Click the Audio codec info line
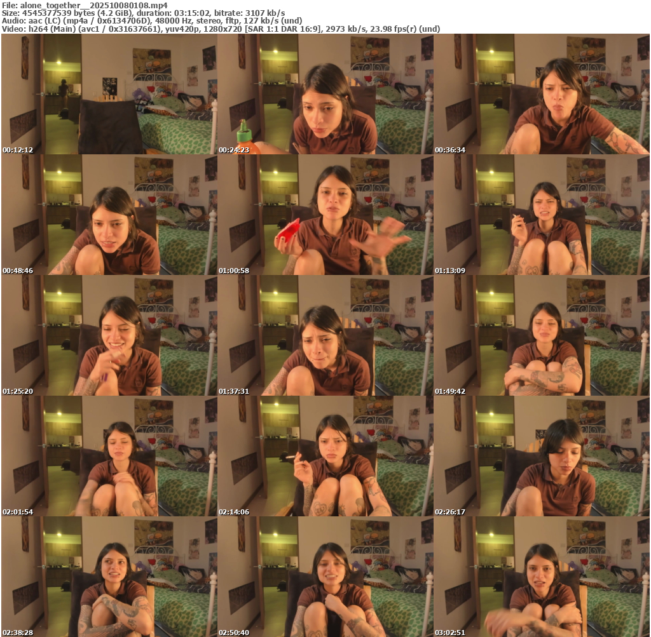This screenshot has width=651, height=637. 152,21
